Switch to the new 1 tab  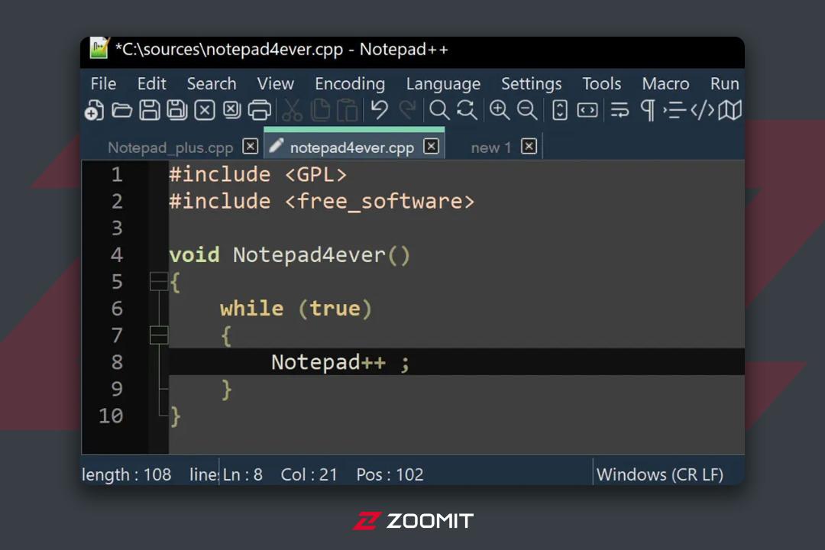[x=491, y=147]
